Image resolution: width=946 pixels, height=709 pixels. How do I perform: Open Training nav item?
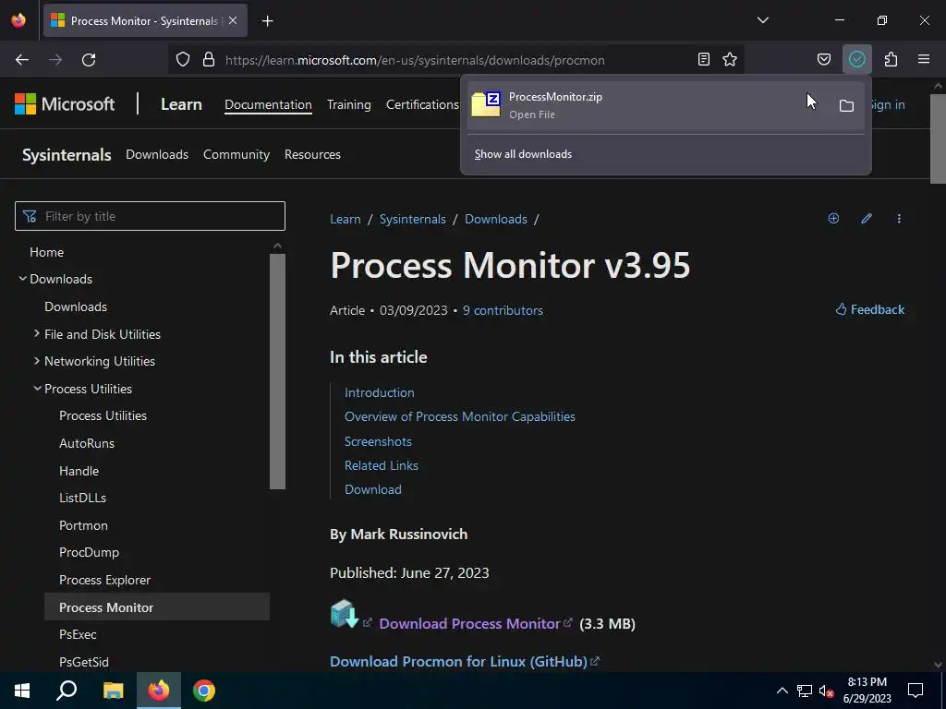click(348, 104)
